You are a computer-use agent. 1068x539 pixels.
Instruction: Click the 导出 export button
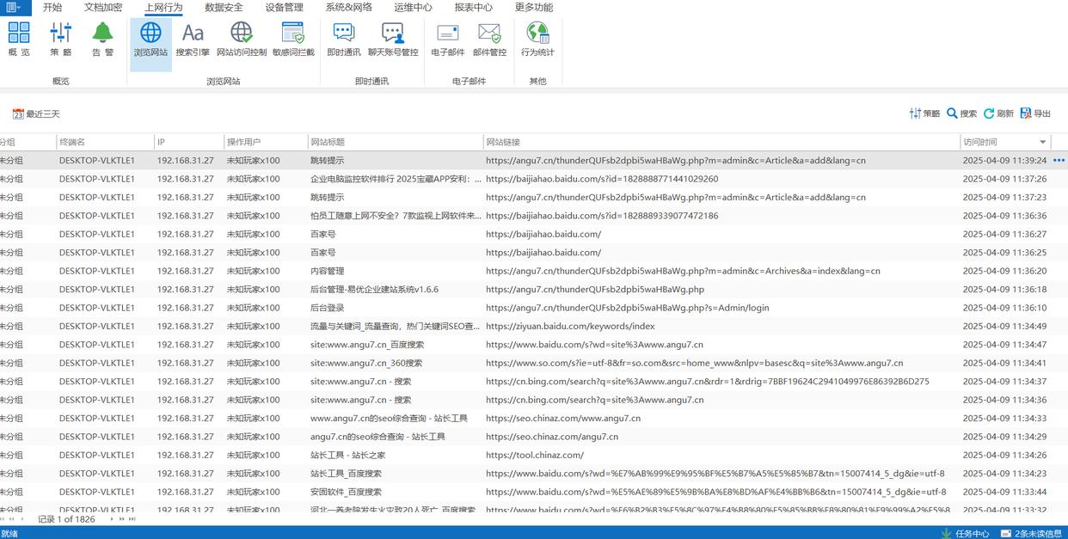[1035, 113]
